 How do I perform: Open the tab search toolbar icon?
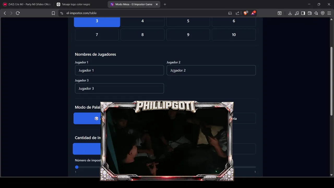[x=279, y=13]
